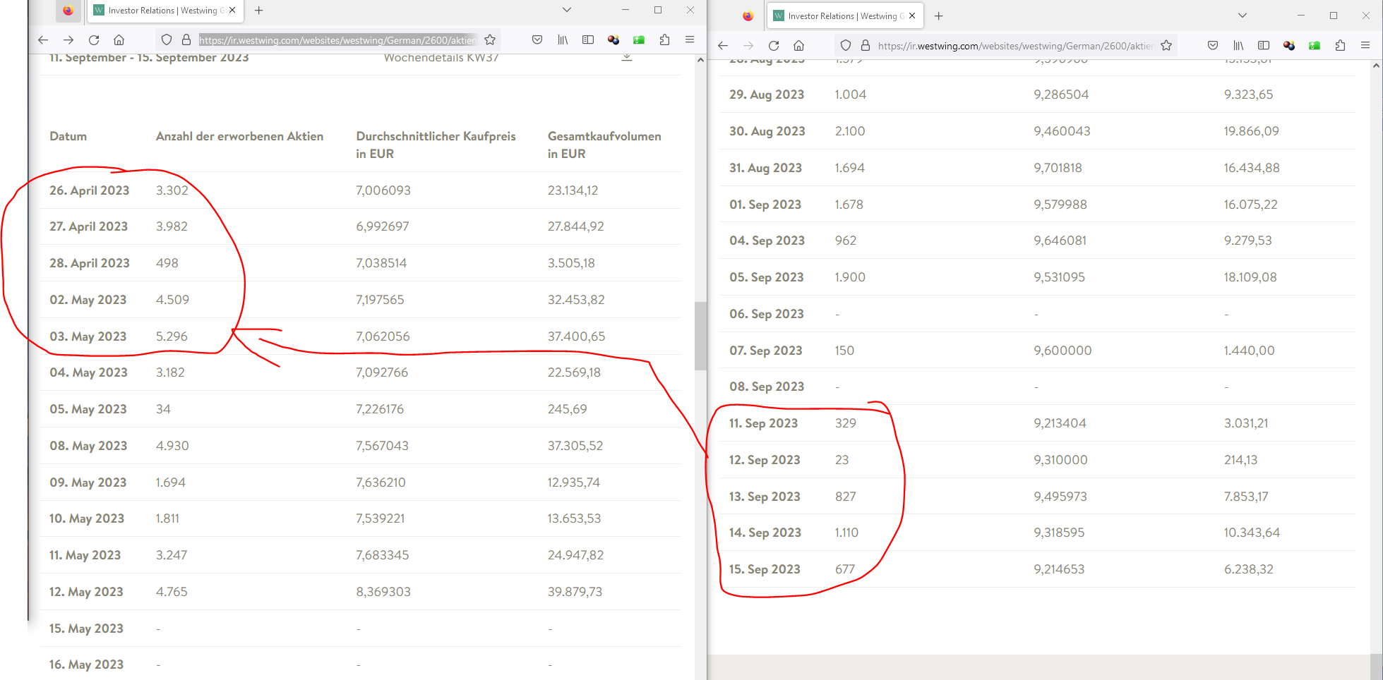Download the Wochendetails KW37 file

[x=626, y=58]
